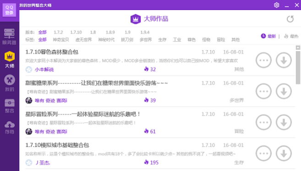Download the 甜蜜糖果系列 pack
This screenshot has height=171, width=301.
click(284, 91)
